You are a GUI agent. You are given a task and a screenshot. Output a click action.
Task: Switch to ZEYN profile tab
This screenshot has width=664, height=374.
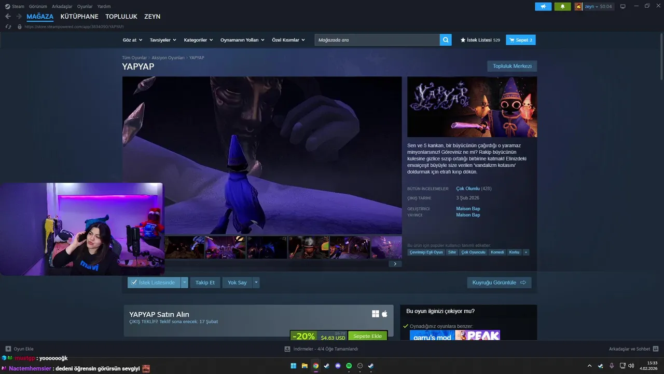coord(152,17)
